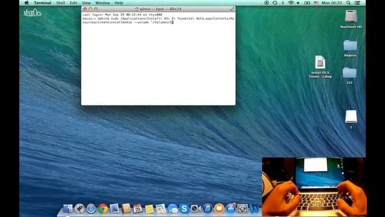Open Mail stamp icon in Dock
The image size is (385, 217).
pos(114,209)
